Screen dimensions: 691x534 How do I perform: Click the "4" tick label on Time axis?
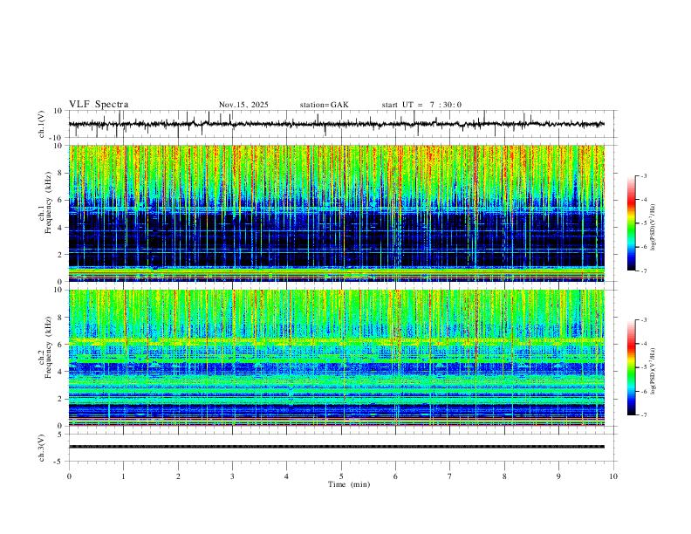tap(287, 476)
